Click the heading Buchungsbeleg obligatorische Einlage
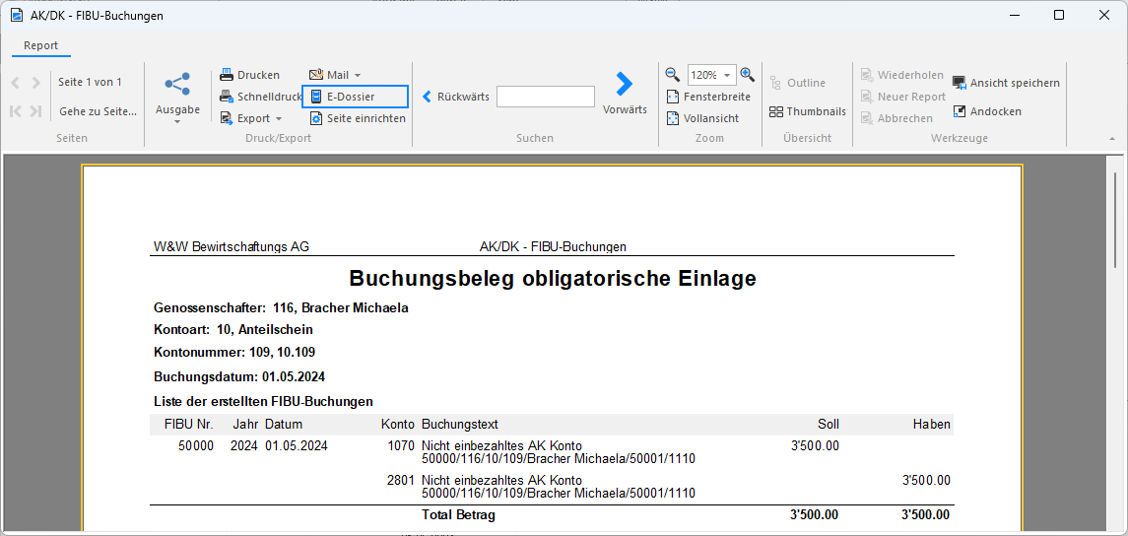The width and height of the screenshot is (1128, 536). coord(553,279)
